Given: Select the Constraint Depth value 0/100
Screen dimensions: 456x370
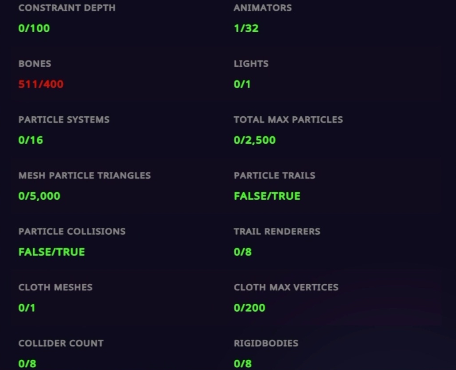Looking at the screenshot, I should (34, 28).
